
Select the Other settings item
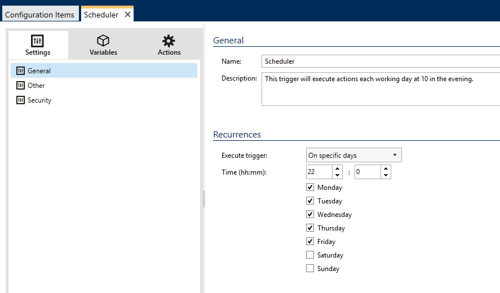click(104, 86)
